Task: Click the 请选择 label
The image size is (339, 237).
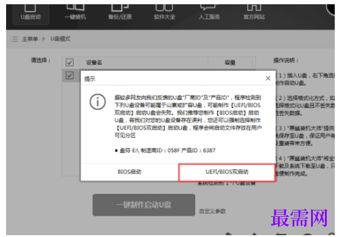Action: click(41, 60)
